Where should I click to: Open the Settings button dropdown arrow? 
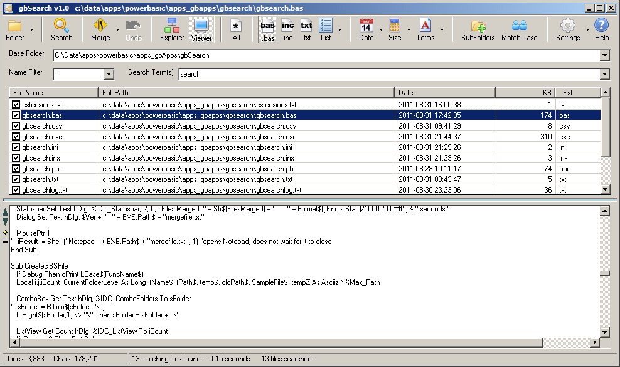[x=587, y=29]
